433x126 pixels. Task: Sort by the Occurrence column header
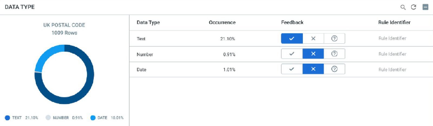(x=222, y=22)
